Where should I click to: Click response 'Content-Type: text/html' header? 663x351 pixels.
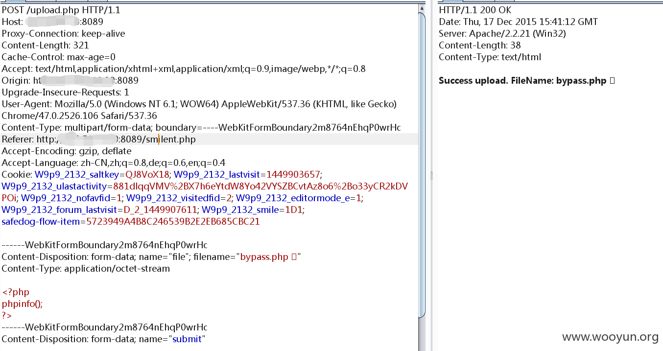pos(490,57)
